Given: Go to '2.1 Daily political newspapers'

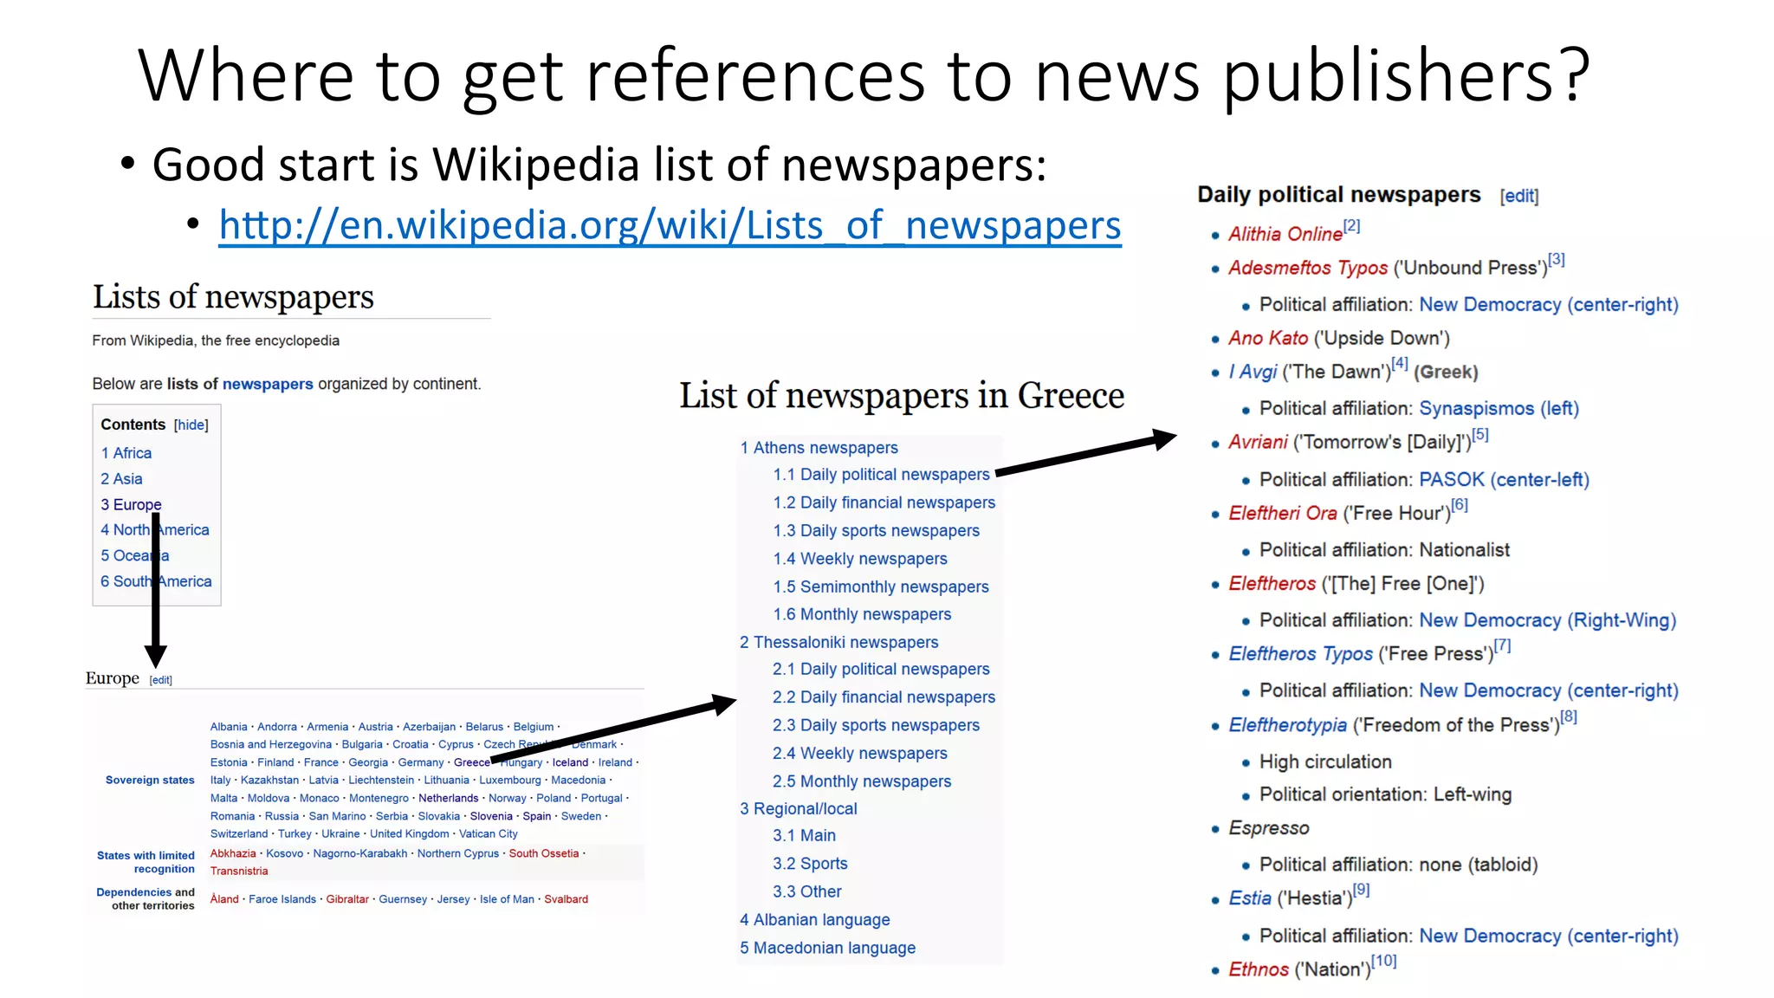Looking at the screenshot, I should click(881, 669).
